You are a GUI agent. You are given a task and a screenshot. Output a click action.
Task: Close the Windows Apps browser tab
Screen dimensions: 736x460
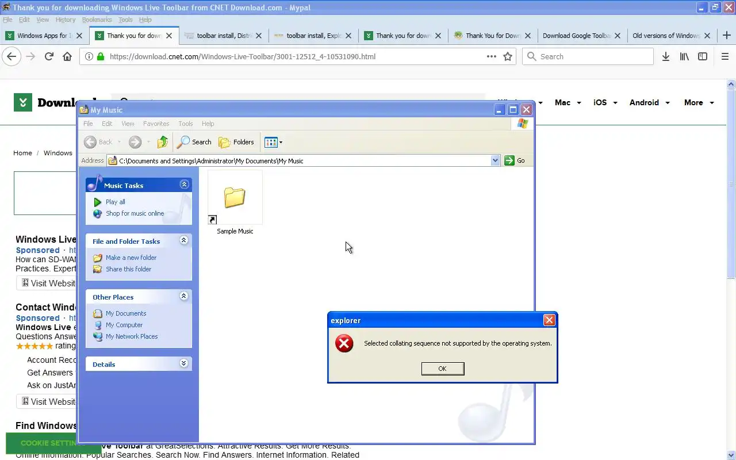tap(79, 36)
